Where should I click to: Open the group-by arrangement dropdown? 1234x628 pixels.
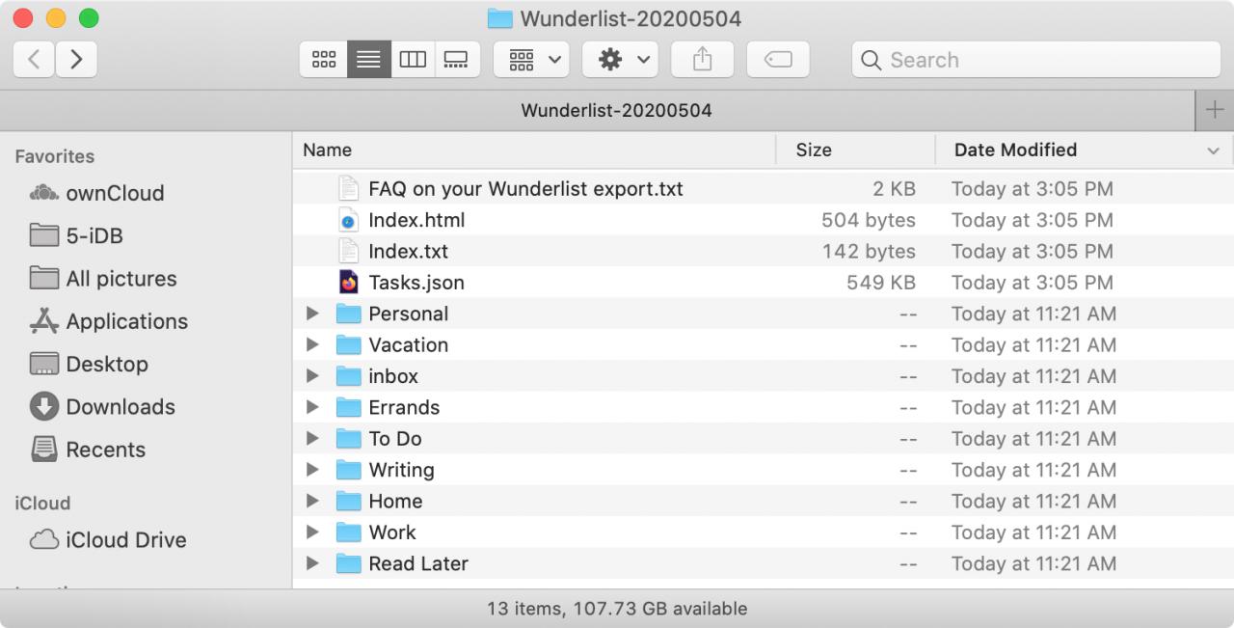click(x=531, y=60)
